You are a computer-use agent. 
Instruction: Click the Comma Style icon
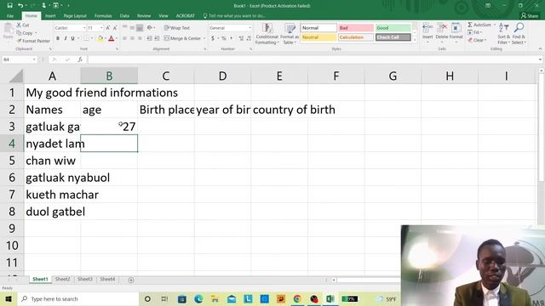(x=231, y=38)
